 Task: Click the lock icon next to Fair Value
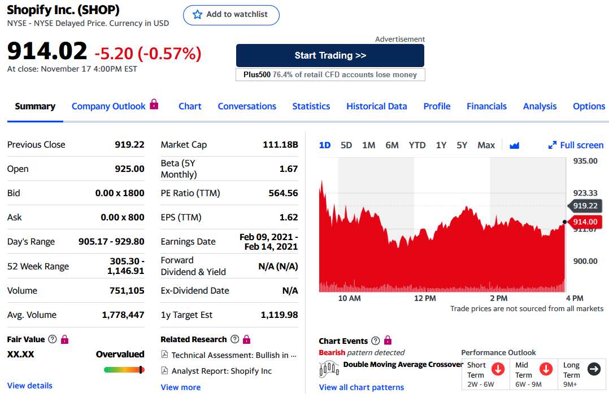[65, 339]
